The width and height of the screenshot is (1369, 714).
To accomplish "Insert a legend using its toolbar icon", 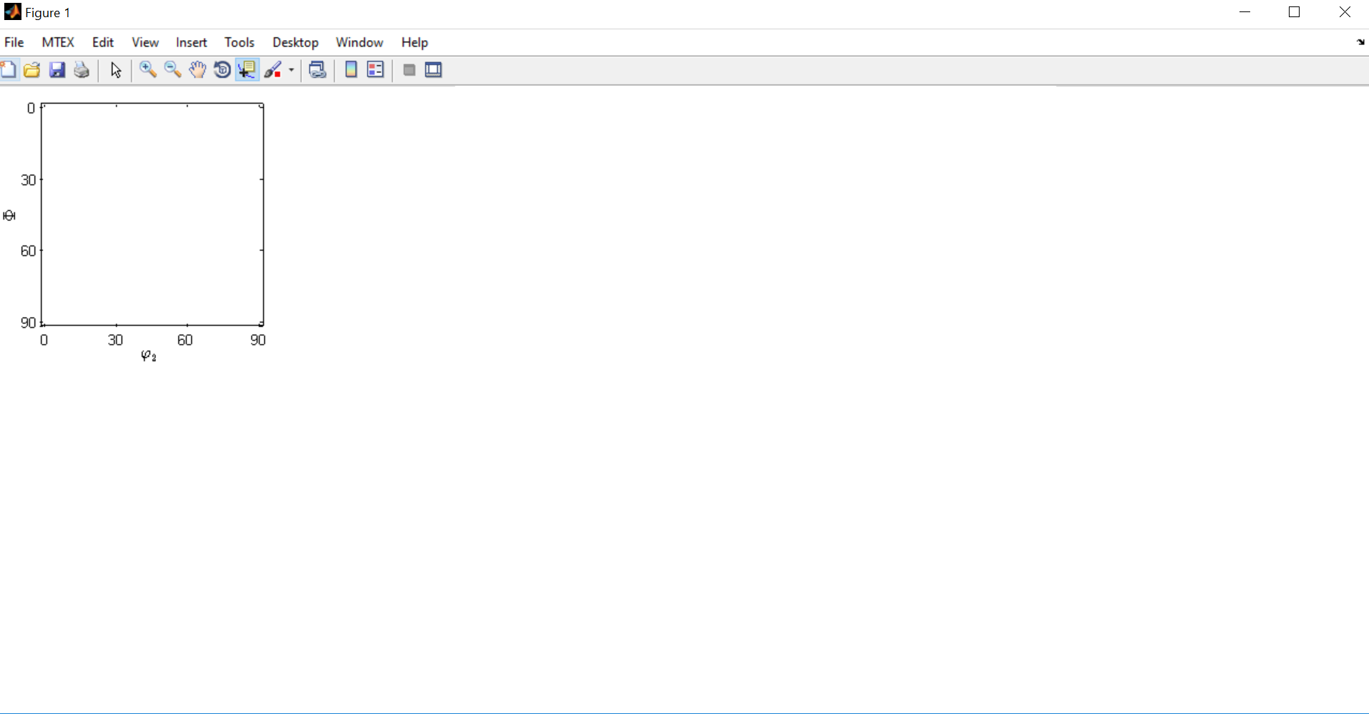I will [375, 69].
